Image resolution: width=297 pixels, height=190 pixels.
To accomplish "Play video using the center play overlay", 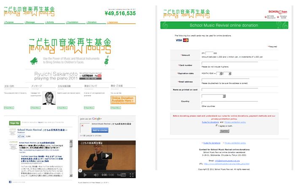I will (107, 156).
